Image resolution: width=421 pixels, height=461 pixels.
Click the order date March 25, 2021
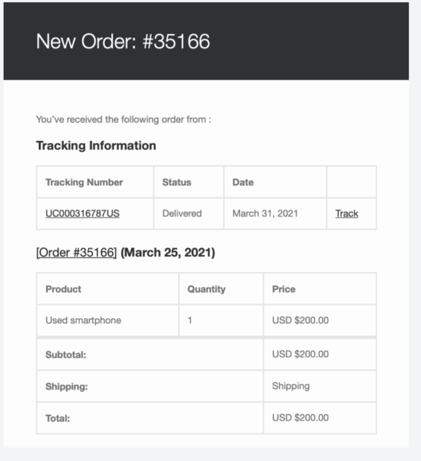click(168, 253)
